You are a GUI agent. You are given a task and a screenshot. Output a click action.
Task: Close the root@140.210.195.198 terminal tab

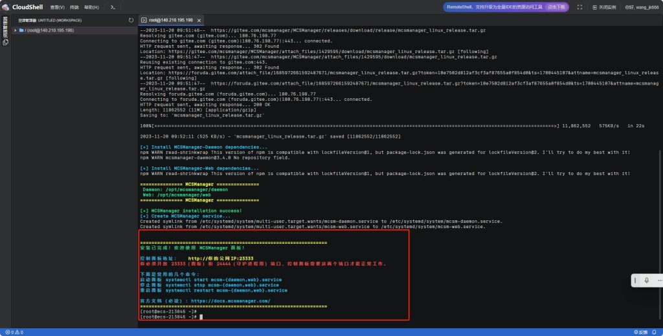coord(199,20)
